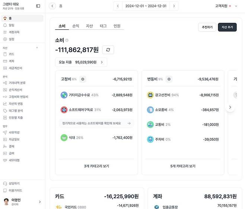Open 세무대행 in the sidebar
This screenshot has height=209, width=245.
click(x=22, y=160)
